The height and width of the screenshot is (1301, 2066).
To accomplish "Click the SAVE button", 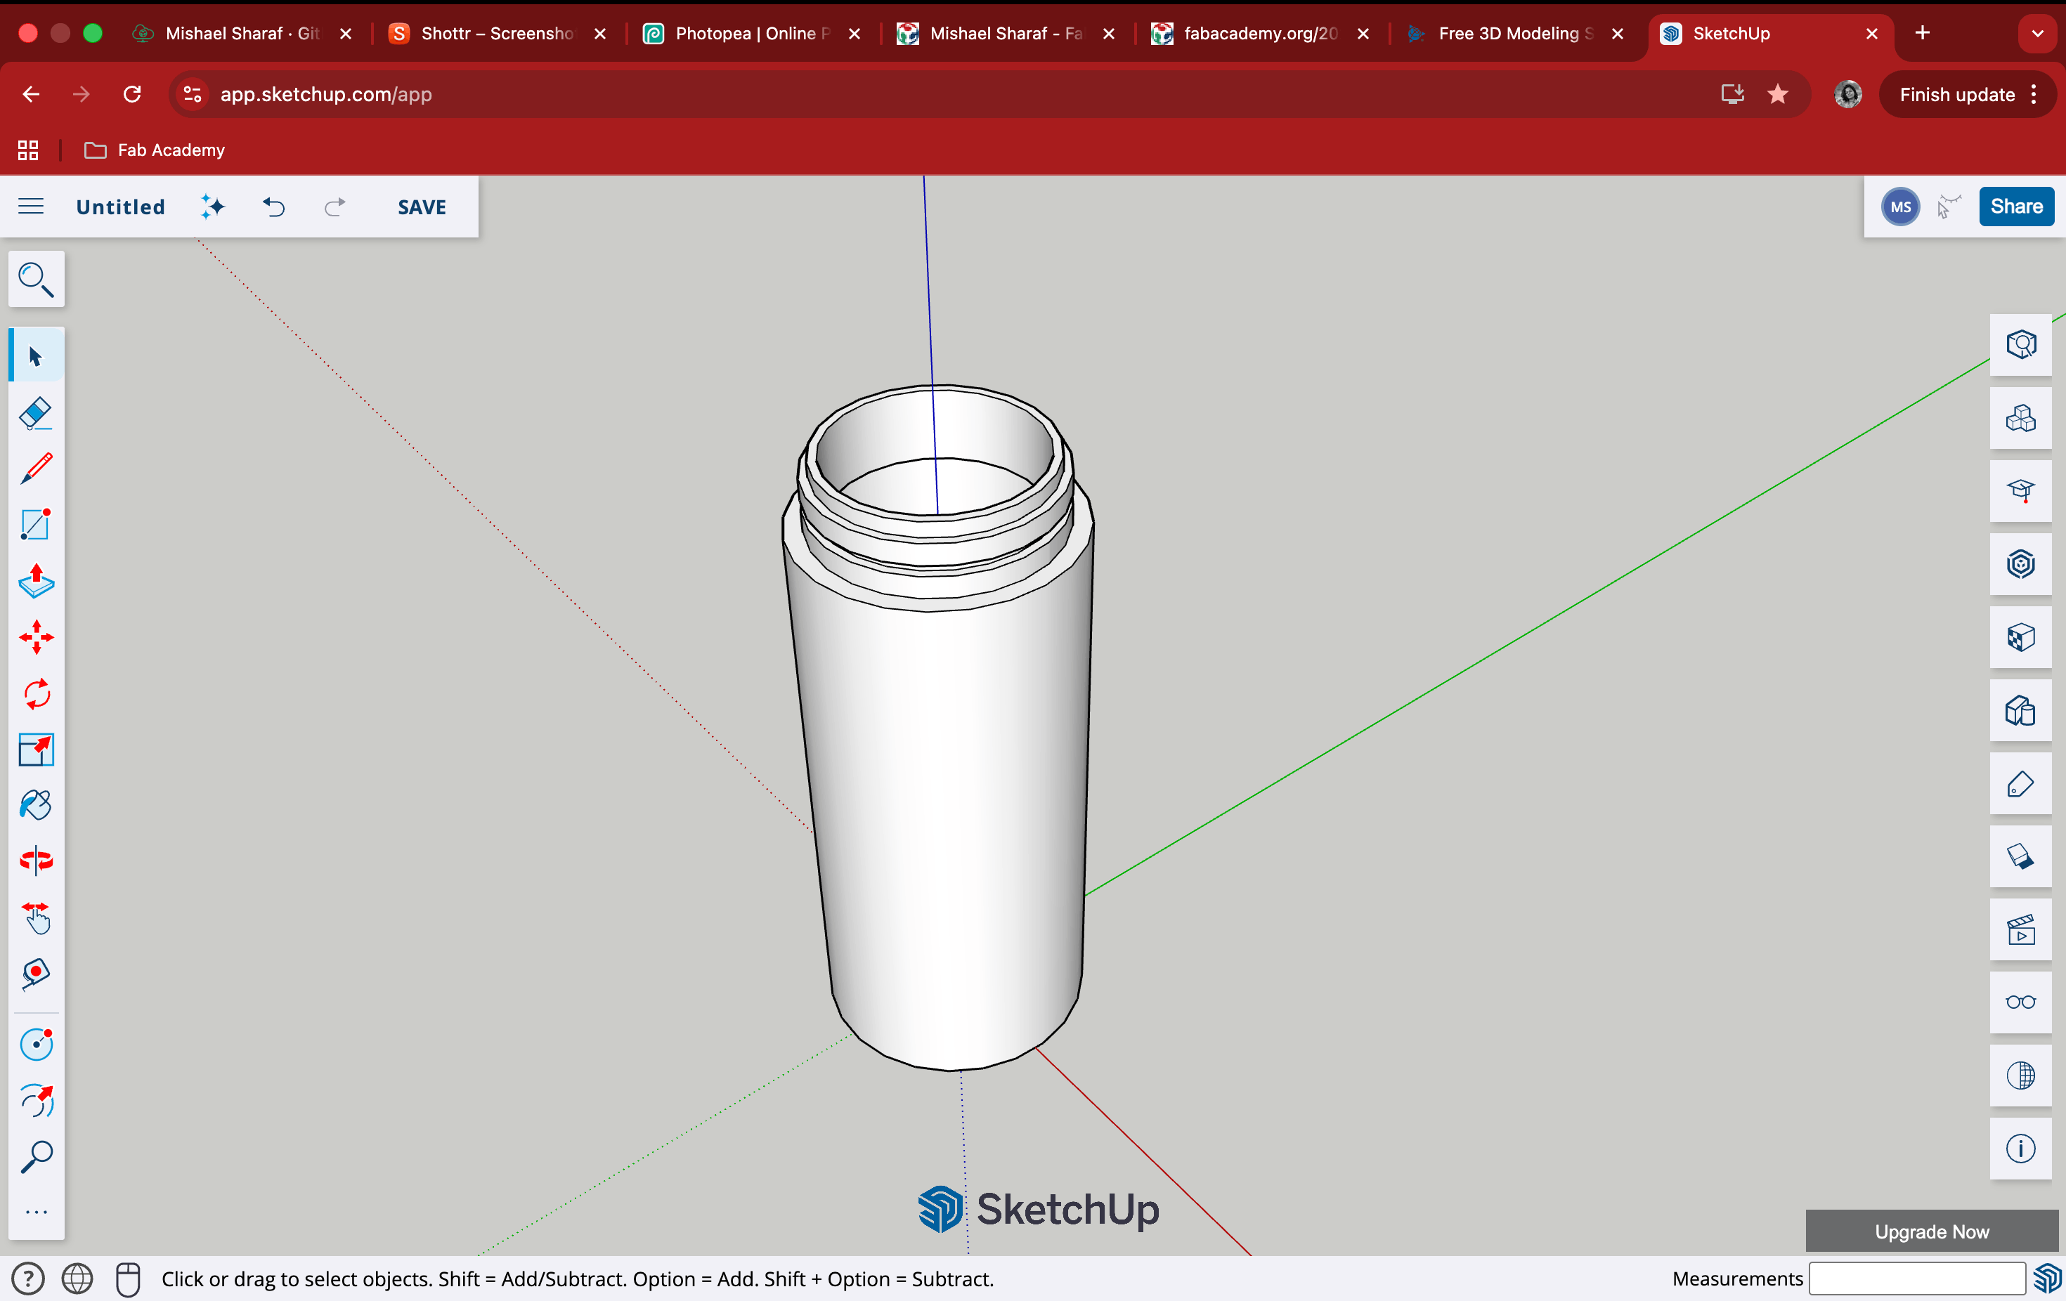I will (x=421, y=207).
